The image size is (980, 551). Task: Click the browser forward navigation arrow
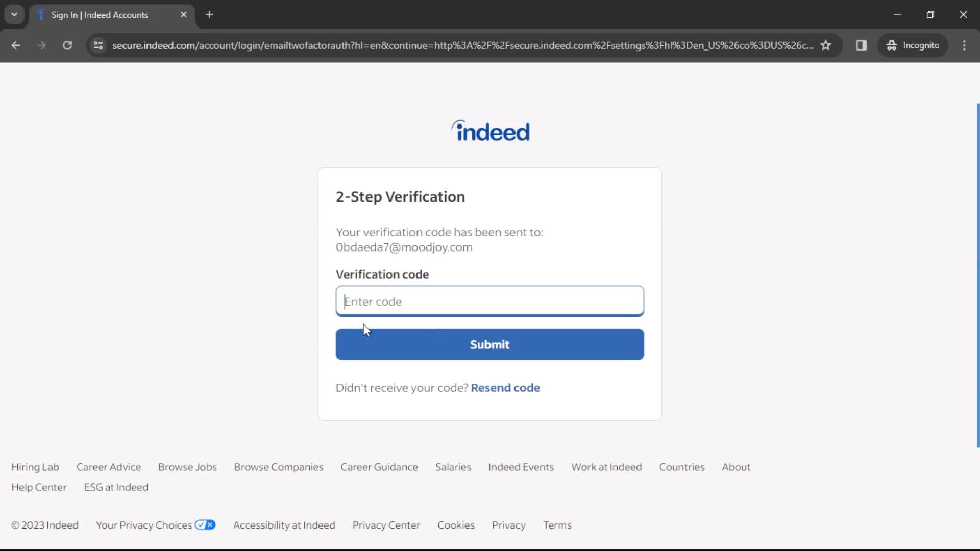42,45
